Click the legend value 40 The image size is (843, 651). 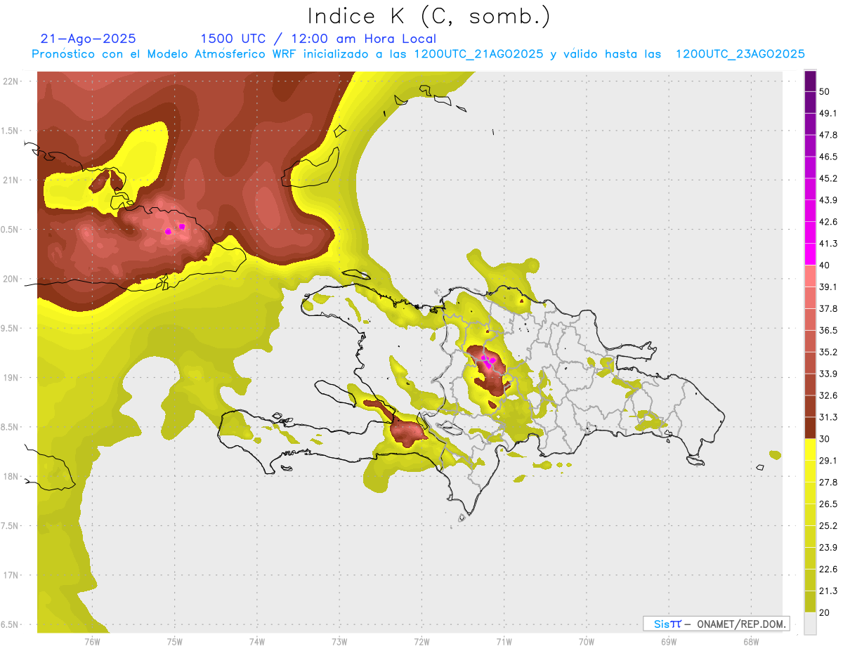tap(824, 265)
